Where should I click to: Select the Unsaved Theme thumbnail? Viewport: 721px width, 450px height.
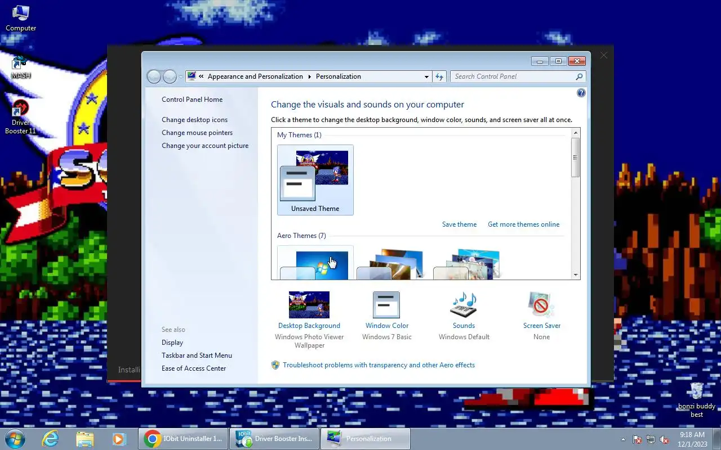tap(315, 180)
